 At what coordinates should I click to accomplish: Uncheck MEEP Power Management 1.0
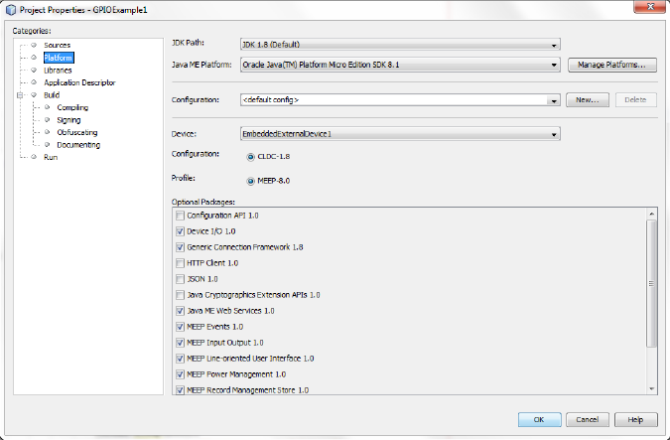click(x=180, y=374)
